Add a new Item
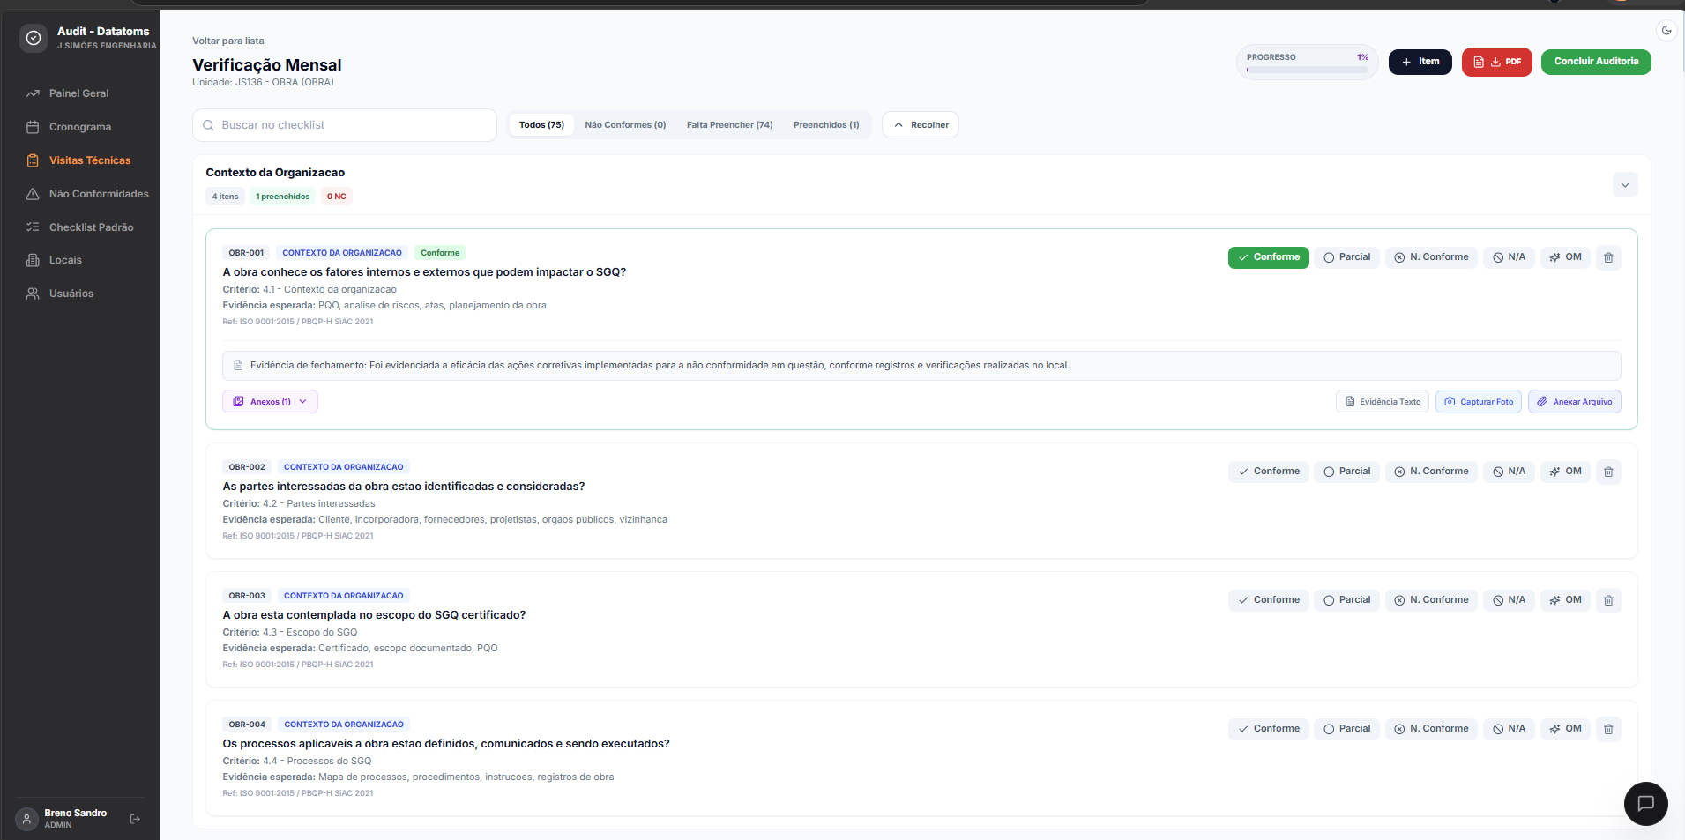 tap(1420, 62)
